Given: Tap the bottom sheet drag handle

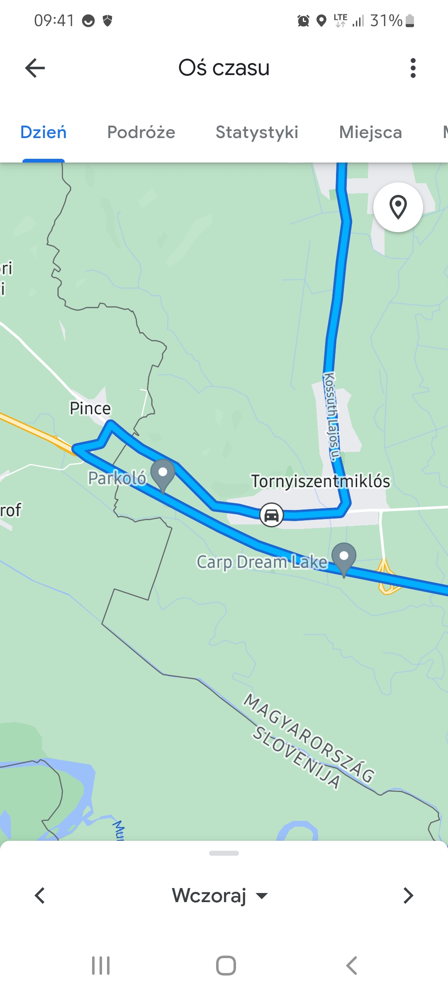Looking at the screenshot, I should (224, 853).
